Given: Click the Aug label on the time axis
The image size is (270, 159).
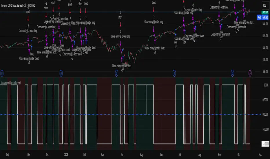Looking at the screenshot, I should pos(200,155).
